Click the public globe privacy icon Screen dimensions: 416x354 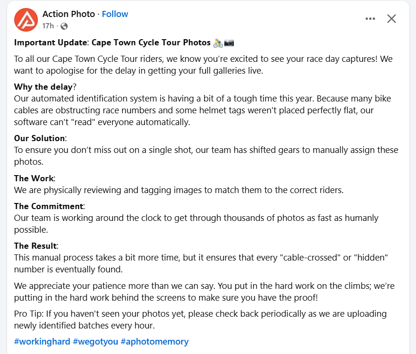64,26
